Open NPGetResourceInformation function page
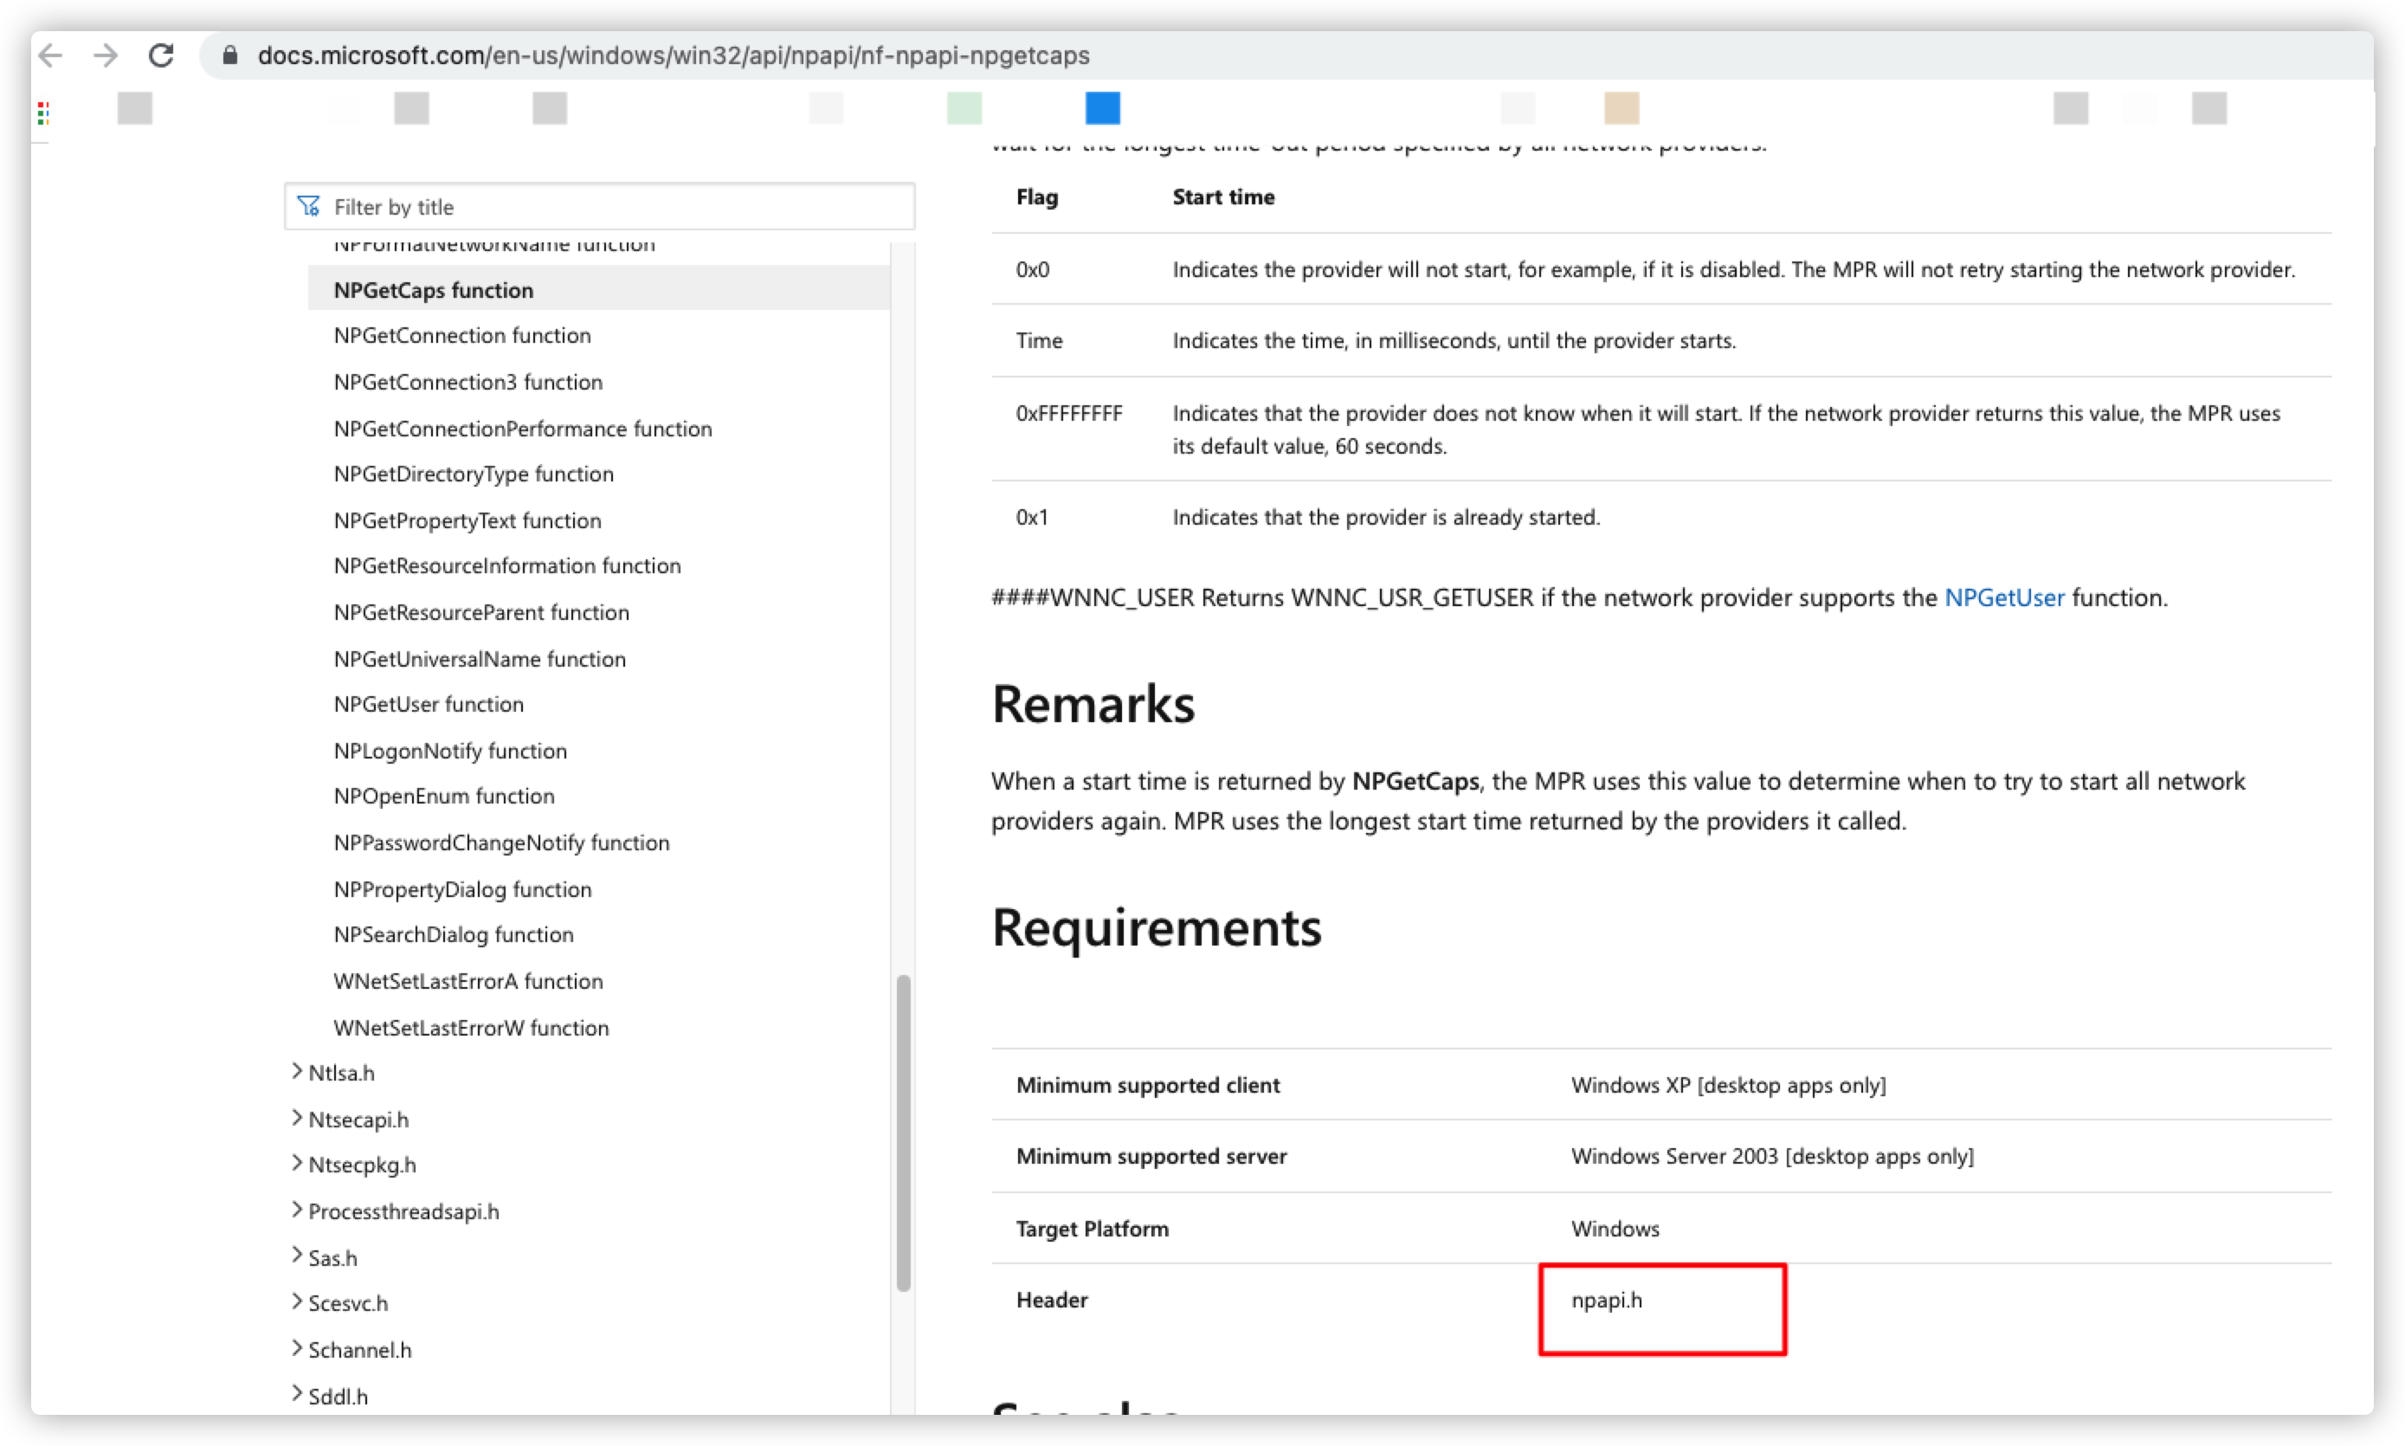 coord(506,565)
